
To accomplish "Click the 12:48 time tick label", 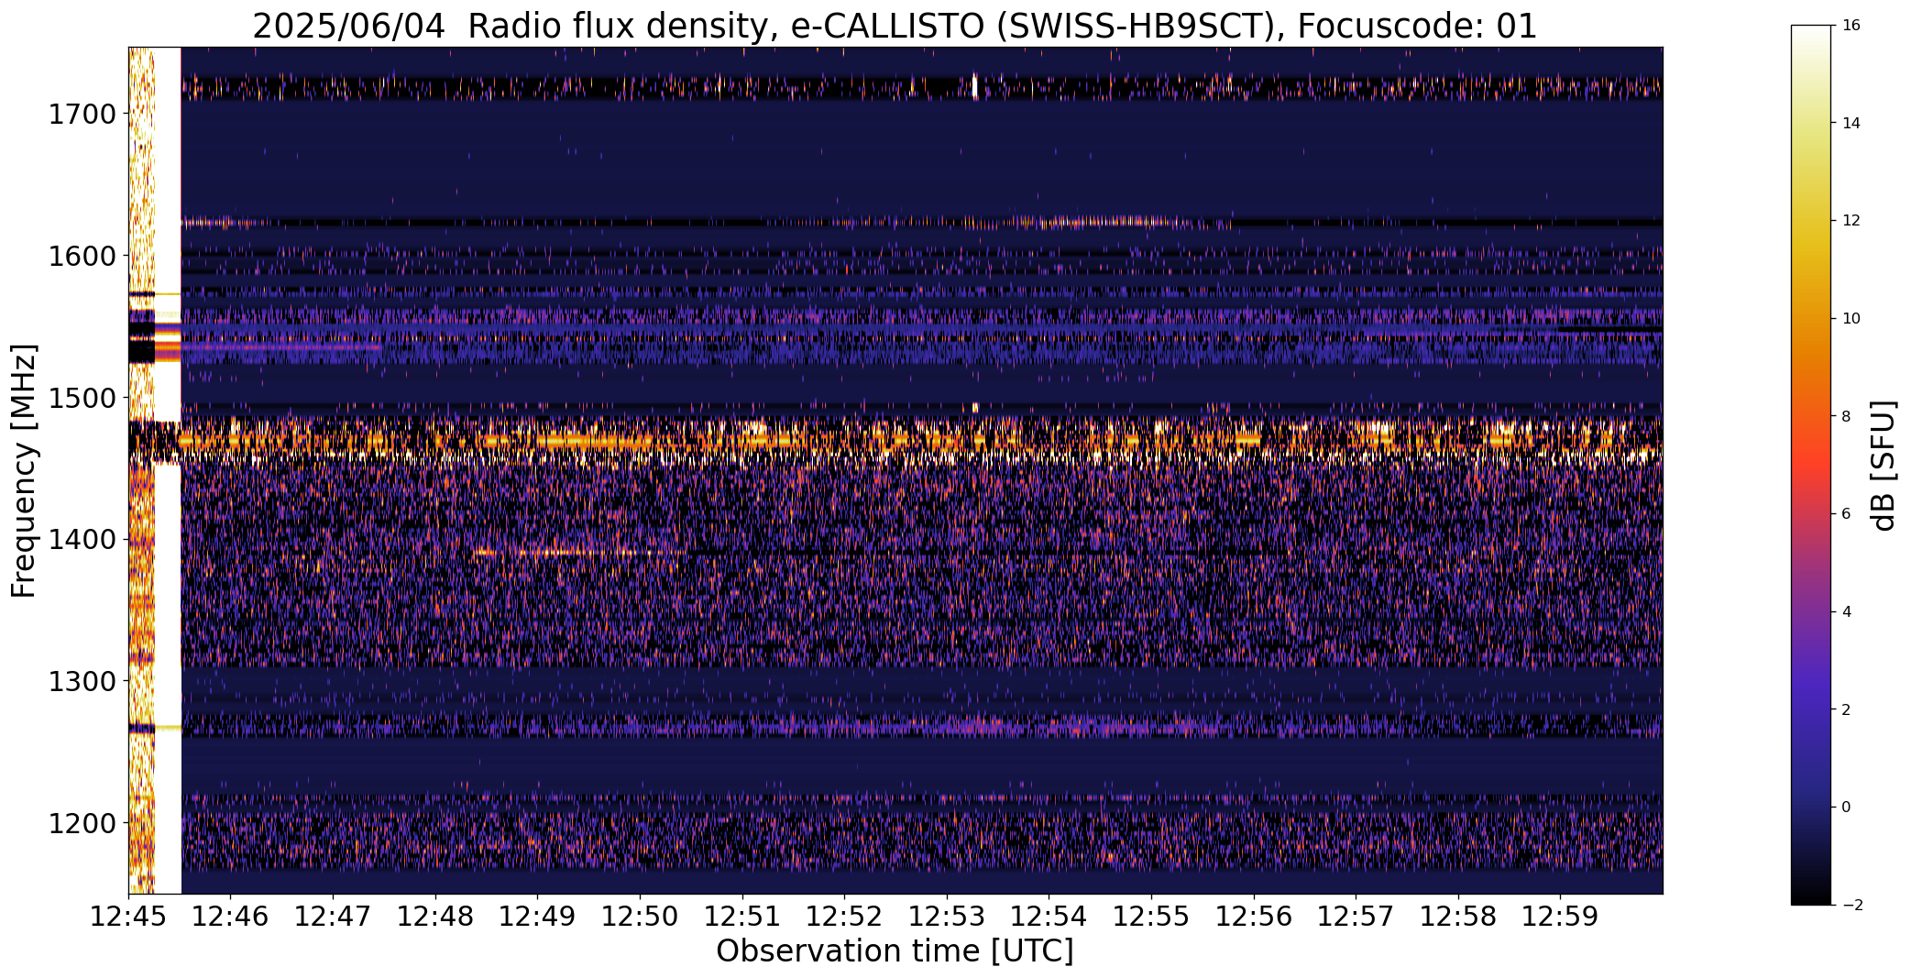I will [435, 917].
